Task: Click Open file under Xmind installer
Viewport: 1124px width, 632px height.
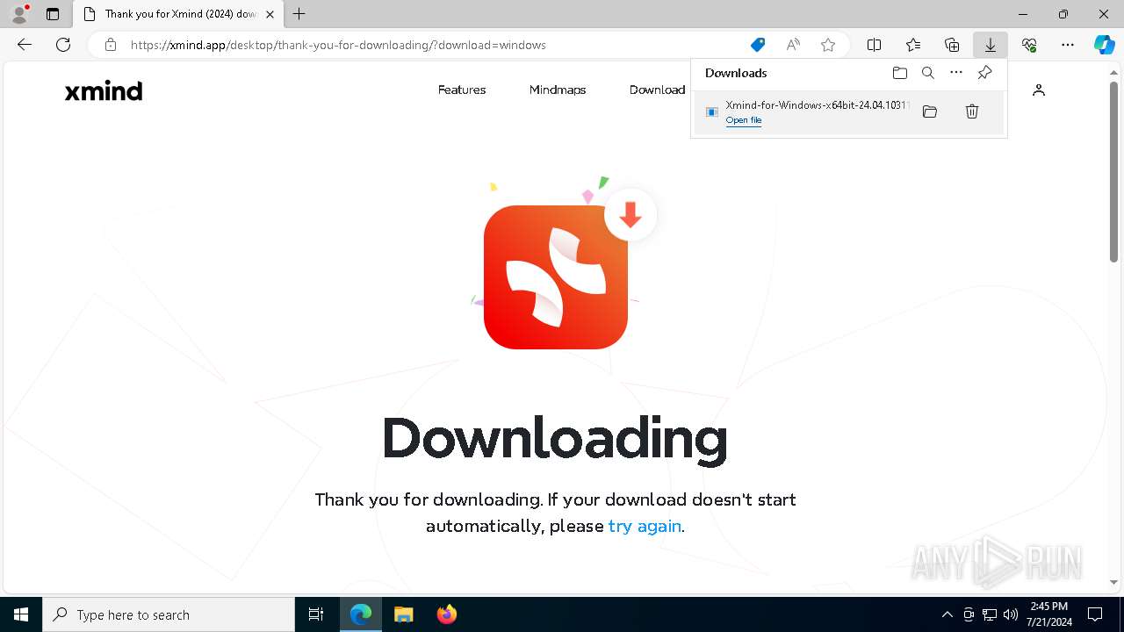Action: (x=744, y=120)
